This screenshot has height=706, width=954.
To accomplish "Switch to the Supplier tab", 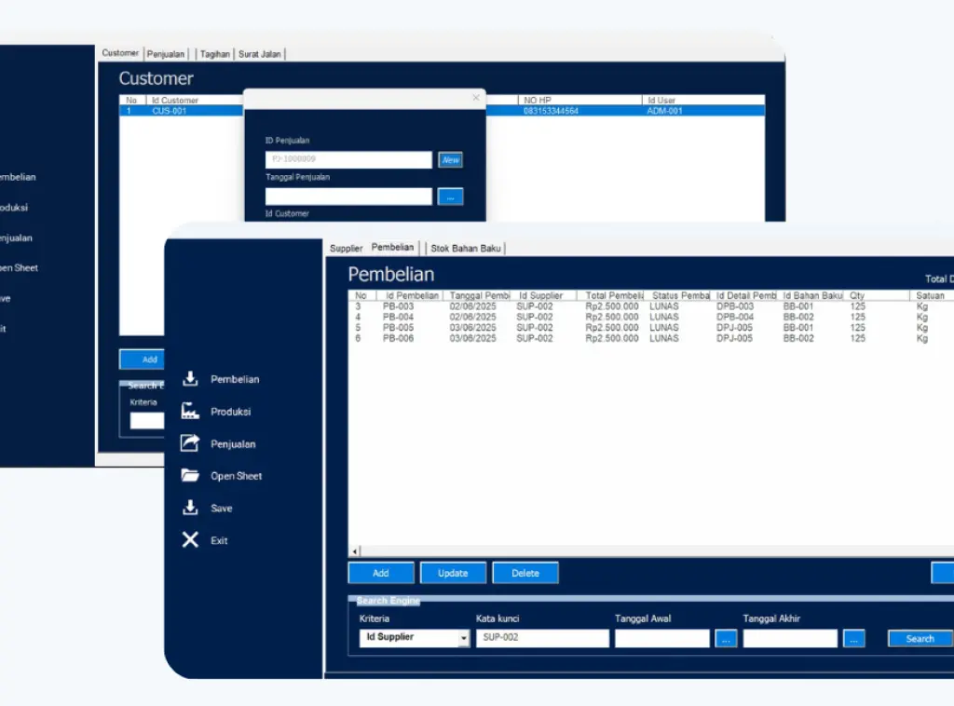I will tap(346, 249).
